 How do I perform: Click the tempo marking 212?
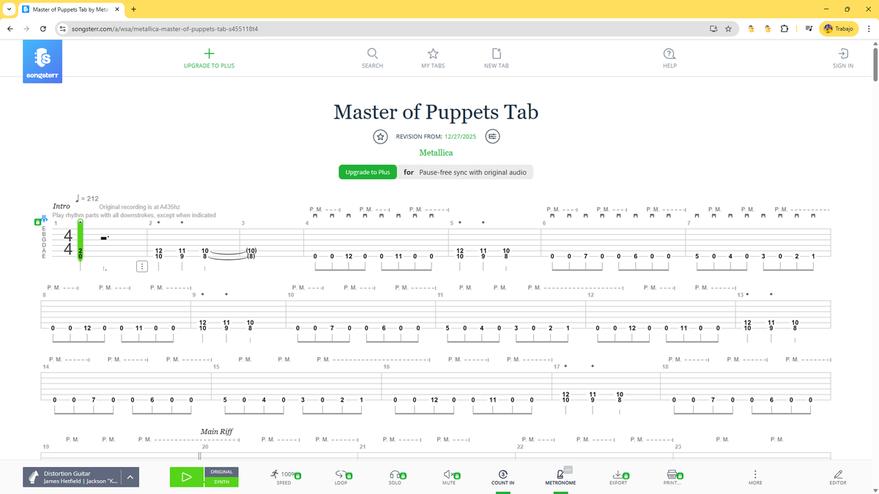click(87, 198)
